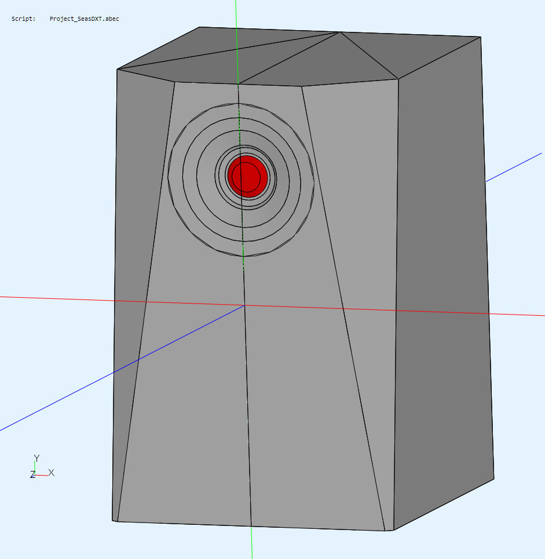This screenshot has height=559, width=545.
Task: Select the narrow left side face of the cabinet
Action: pos(133,250)
